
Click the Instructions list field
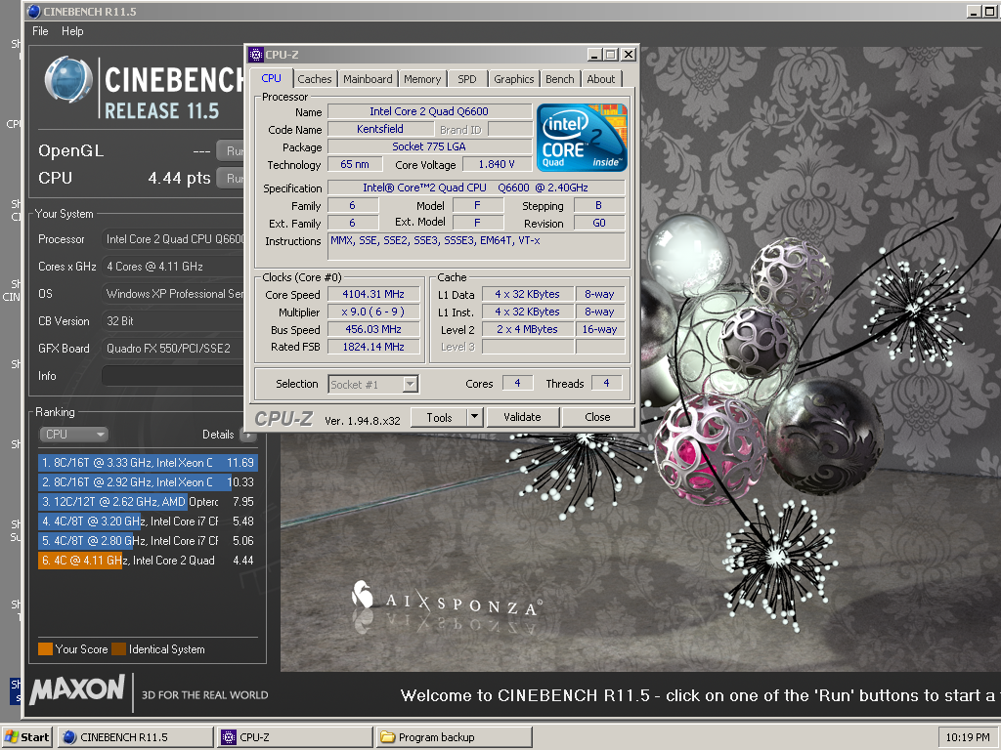[x=476, y=246]
